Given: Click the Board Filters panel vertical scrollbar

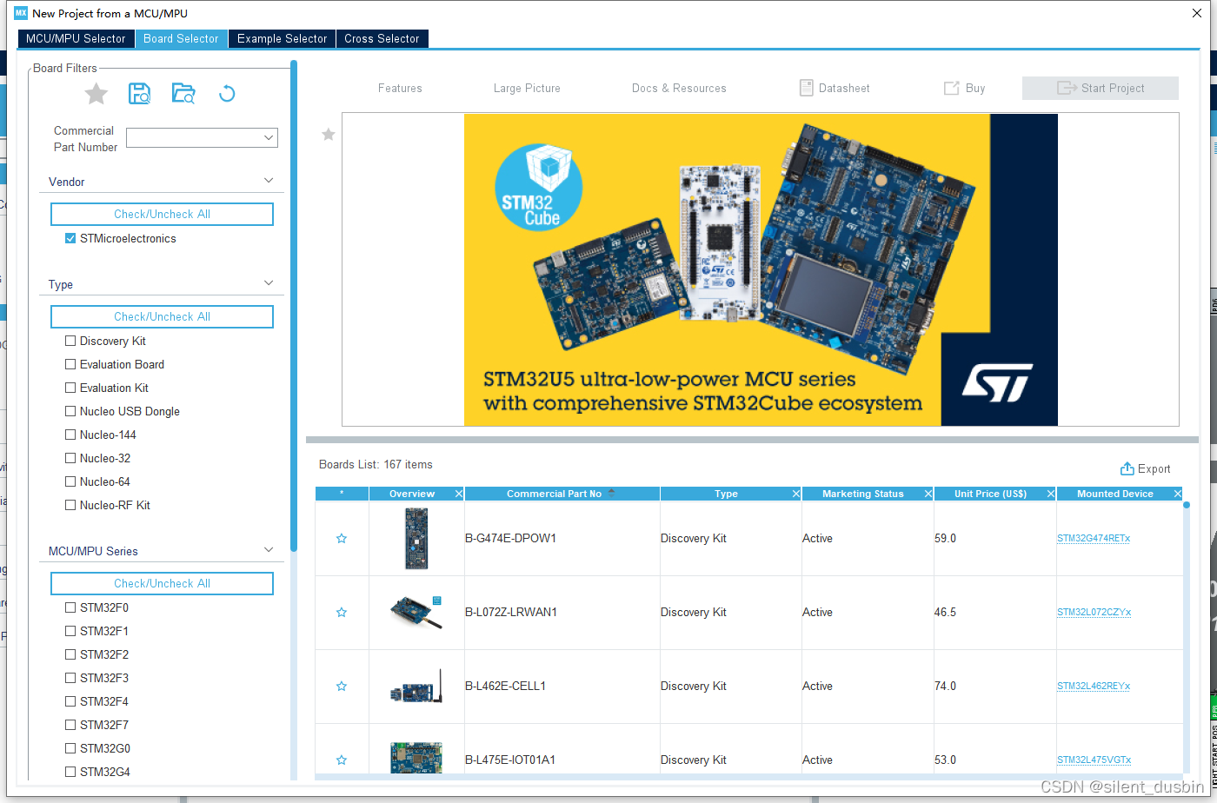Looking at the screenshot, I should coord(294,304).
